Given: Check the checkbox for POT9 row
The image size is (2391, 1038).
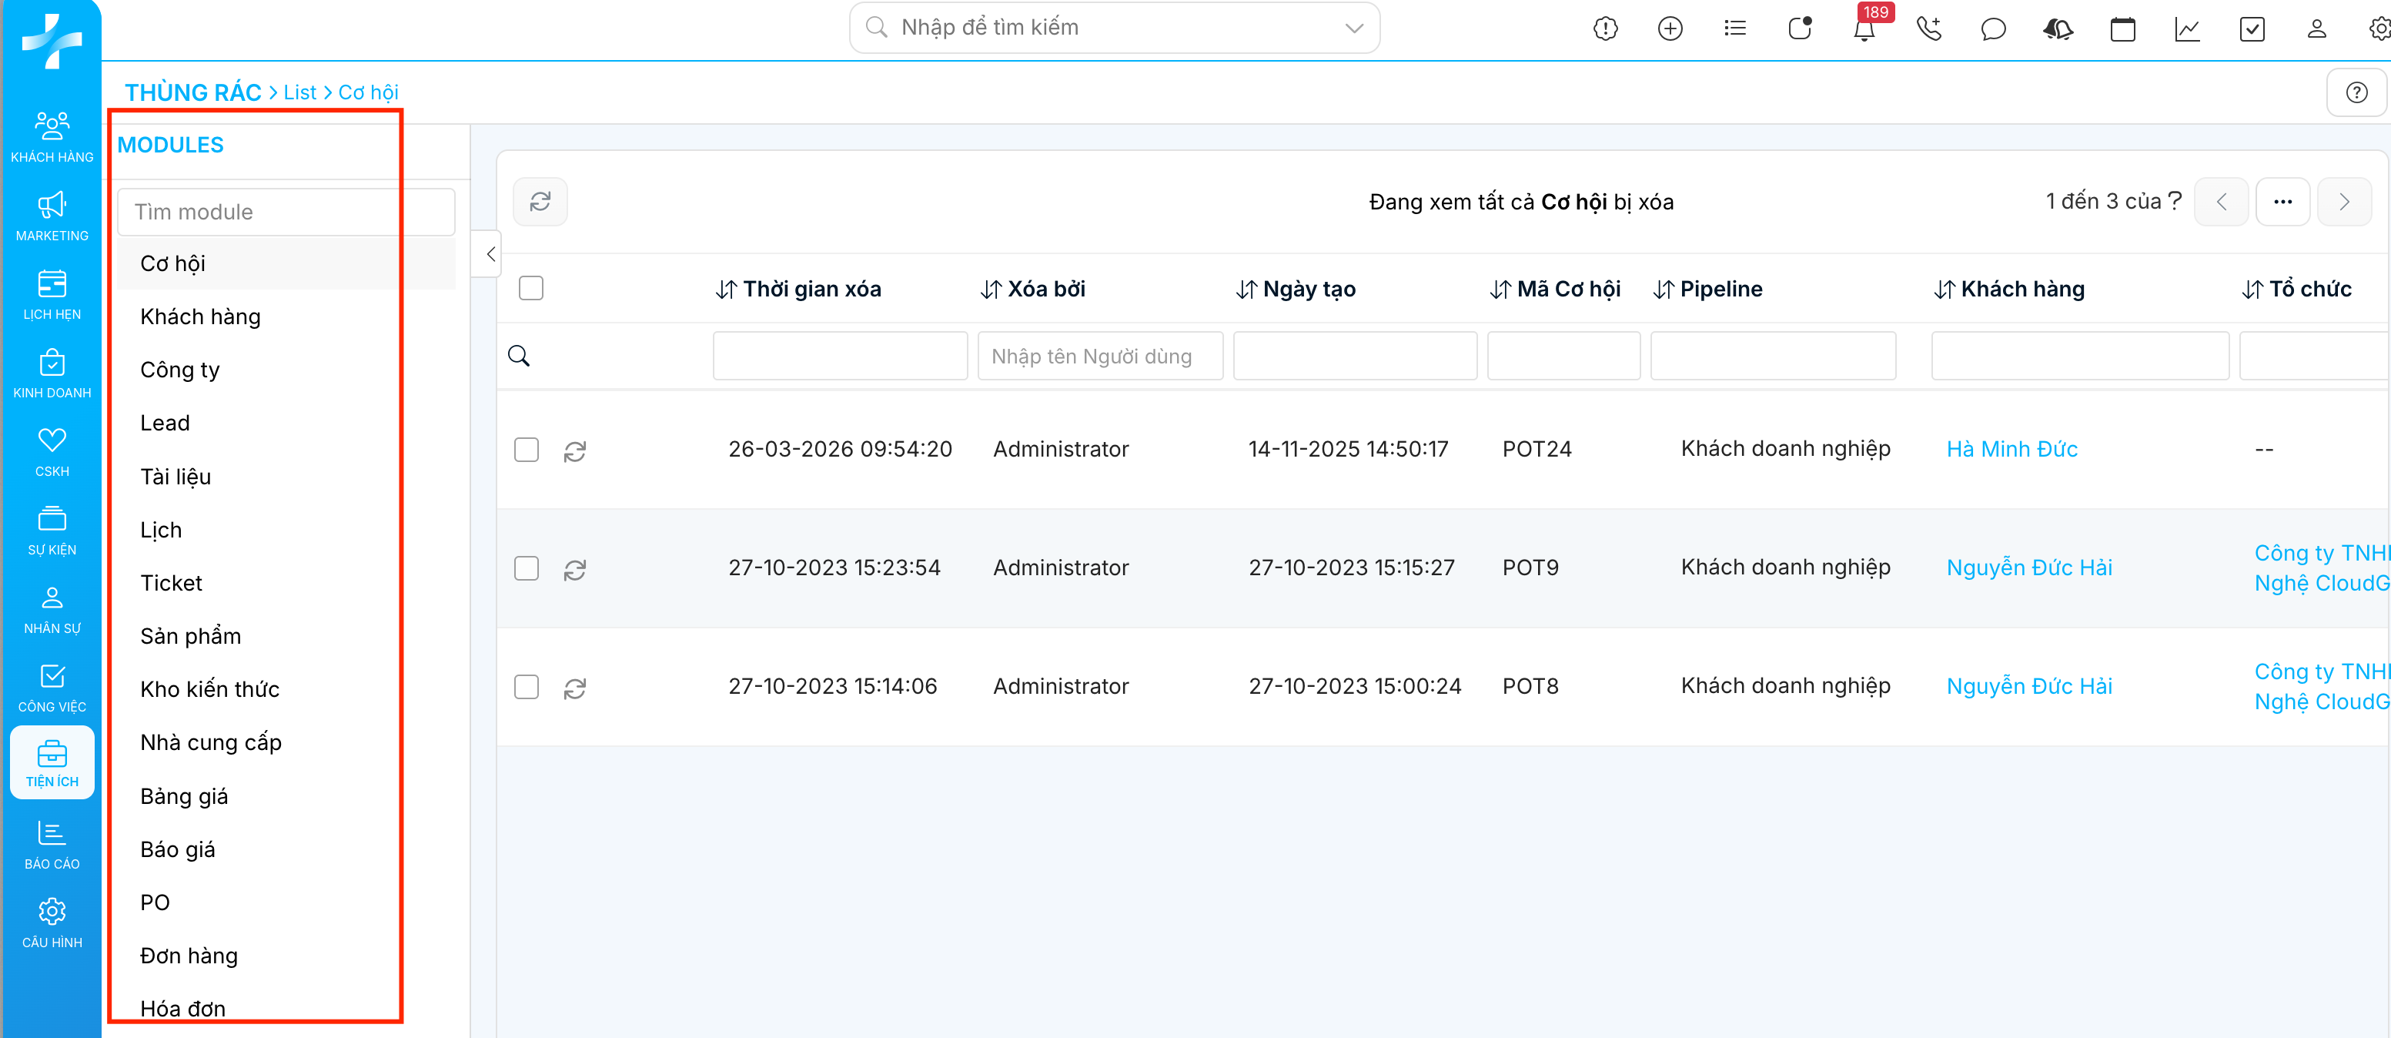Looking at the screenshot, I should point(527,568).
